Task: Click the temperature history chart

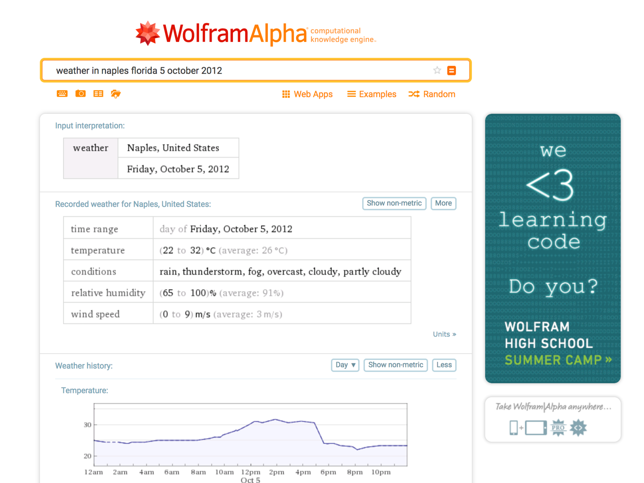Action: [x=250, y=435]
